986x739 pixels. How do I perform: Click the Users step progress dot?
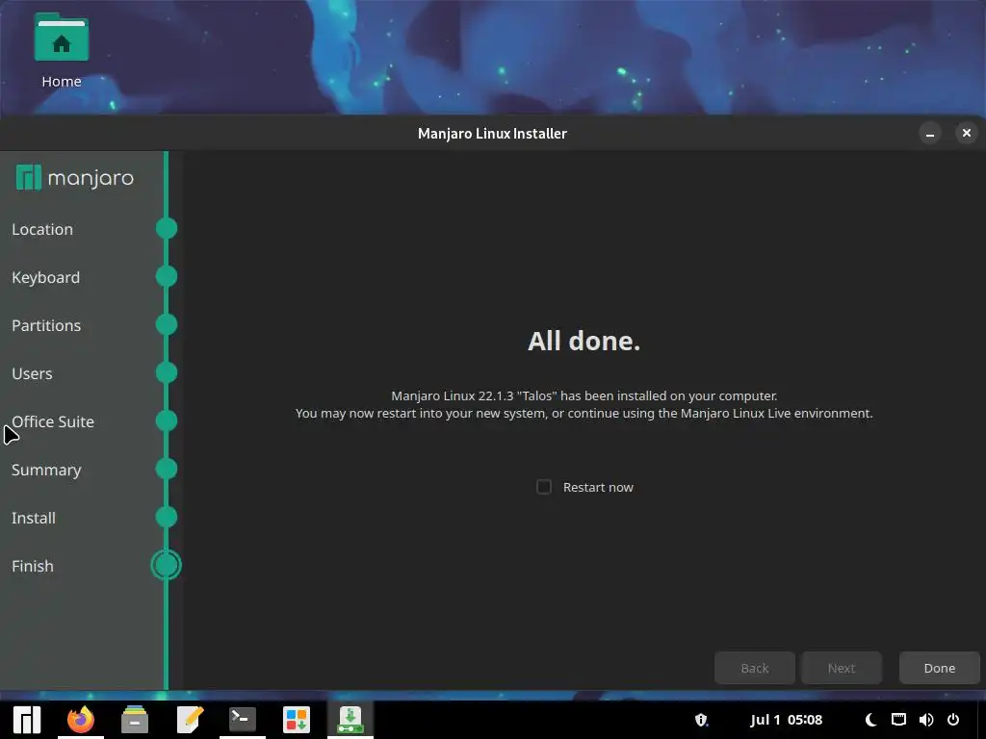[166, 372]
